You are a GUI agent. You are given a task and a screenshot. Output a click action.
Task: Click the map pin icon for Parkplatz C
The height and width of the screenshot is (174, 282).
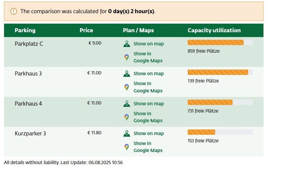pyautogui.click(x=127, y=44)
